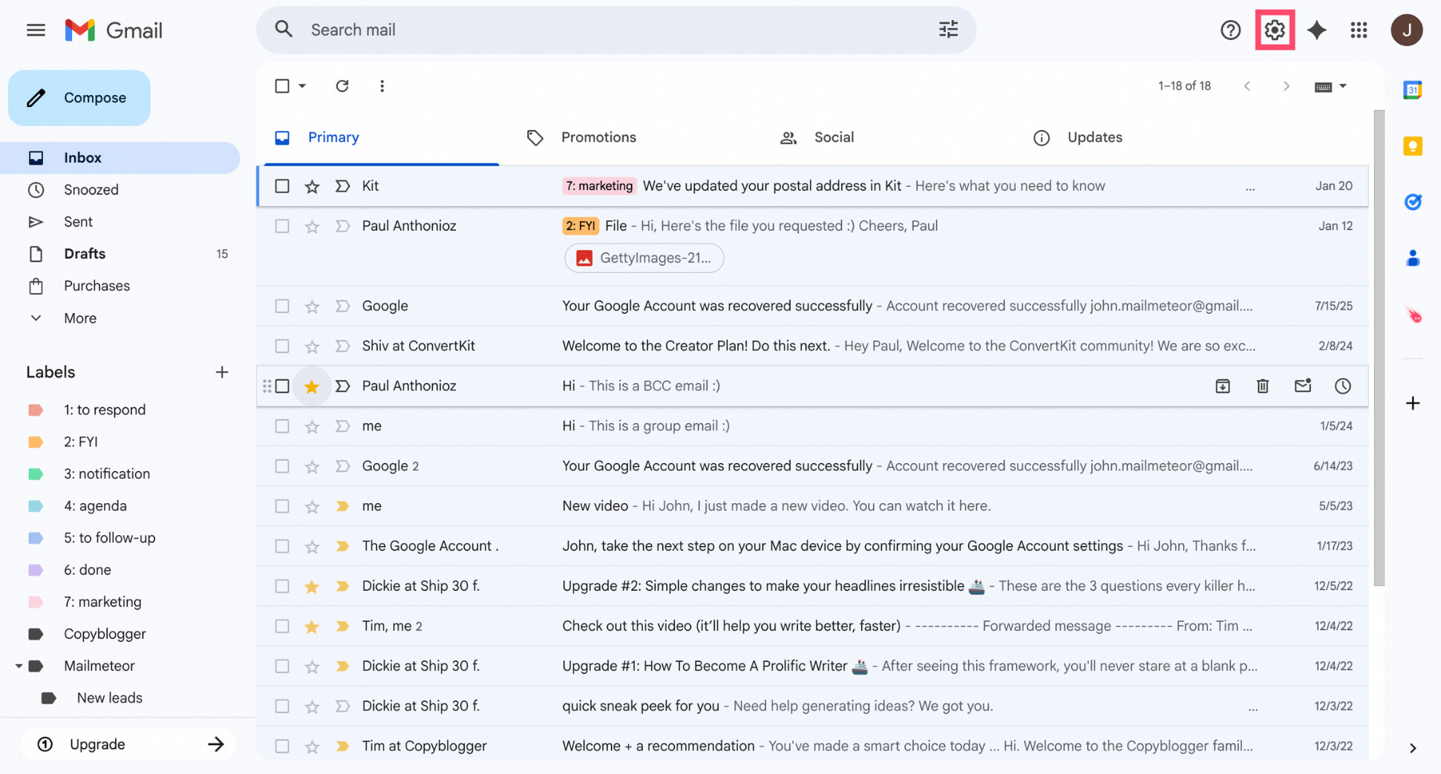Open Google Calendar in the side panel

[x=1413, y=90]
